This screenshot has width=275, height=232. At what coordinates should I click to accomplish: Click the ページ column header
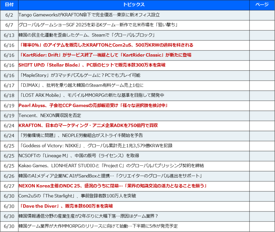click(x=262, y=5)
